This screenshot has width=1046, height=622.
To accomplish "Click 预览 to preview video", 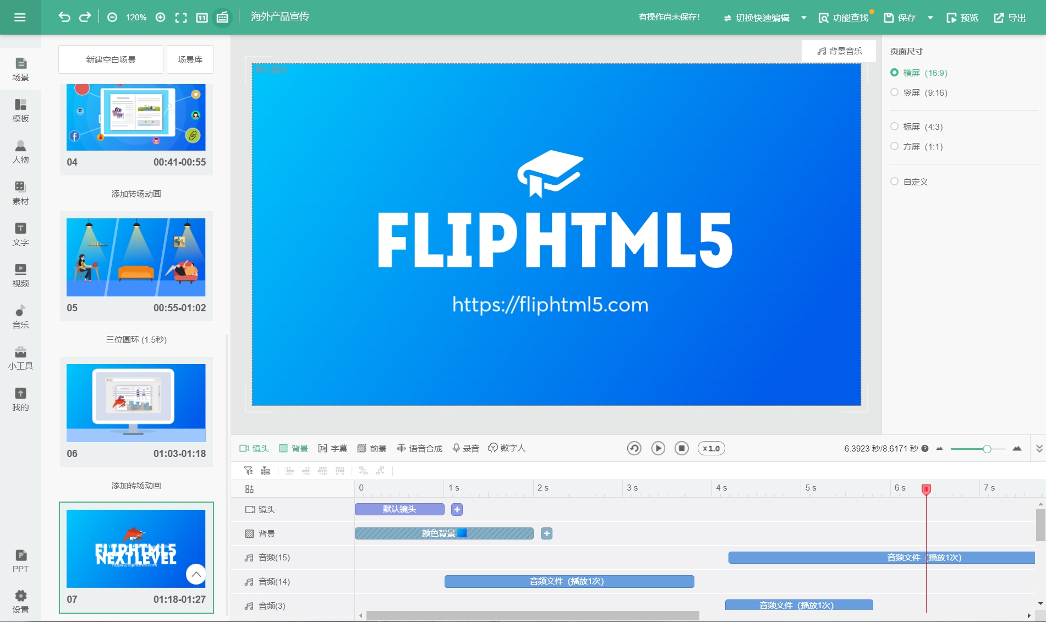I will coord(962,18).
